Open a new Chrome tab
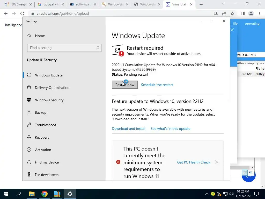Viewport: 265px width, 199px height. click(201, 4)
